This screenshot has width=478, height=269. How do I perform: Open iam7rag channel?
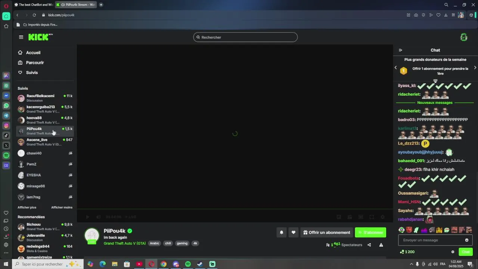click(45, 197)
